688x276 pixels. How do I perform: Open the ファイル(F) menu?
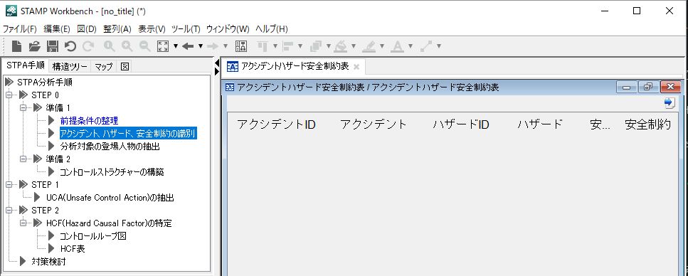[x=20, y=29]
